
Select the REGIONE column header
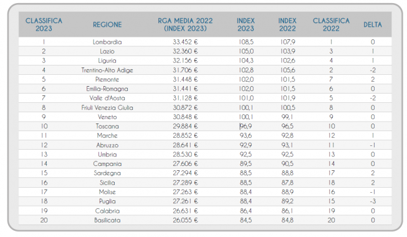tap(107, 25)
